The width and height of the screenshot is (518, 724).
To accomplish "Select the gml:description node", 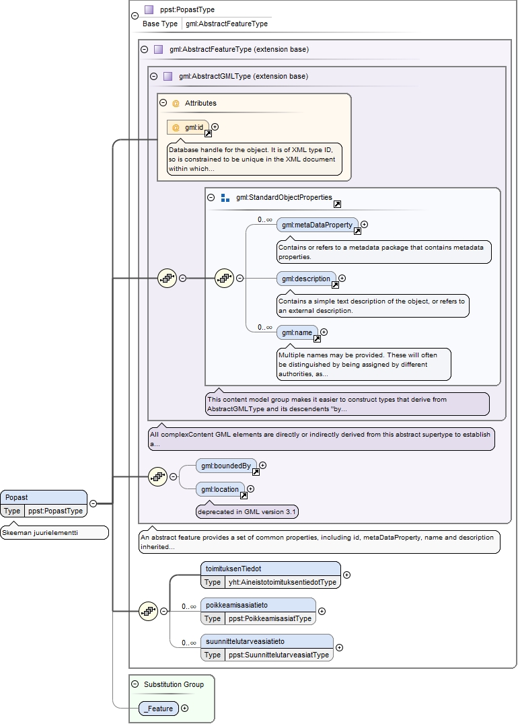I will (306, 279).
